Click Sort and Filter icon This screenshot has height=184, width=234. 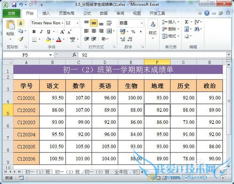(x=197, y=22)
